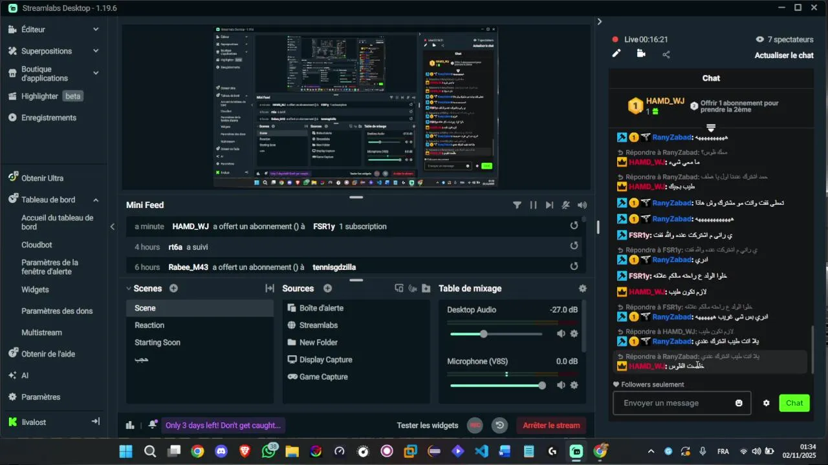Open Multistream settings
This screenshot has height=465, width=828.
coord(41,333)
